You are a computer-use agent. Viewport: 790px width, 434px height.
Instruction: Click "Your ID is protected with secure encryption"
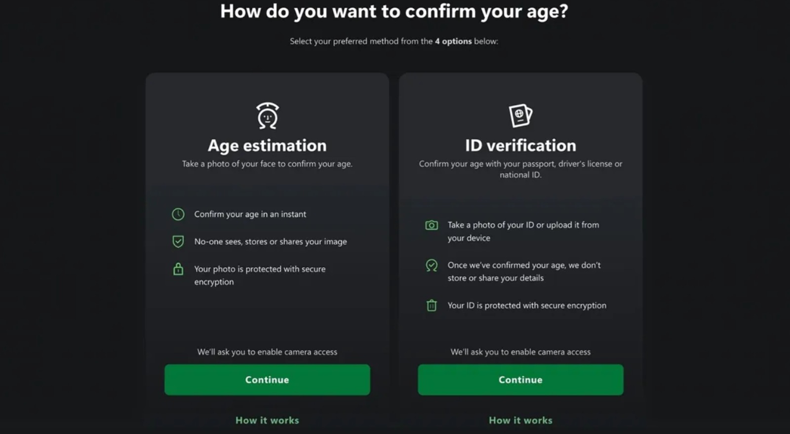(x=527, y=305)
